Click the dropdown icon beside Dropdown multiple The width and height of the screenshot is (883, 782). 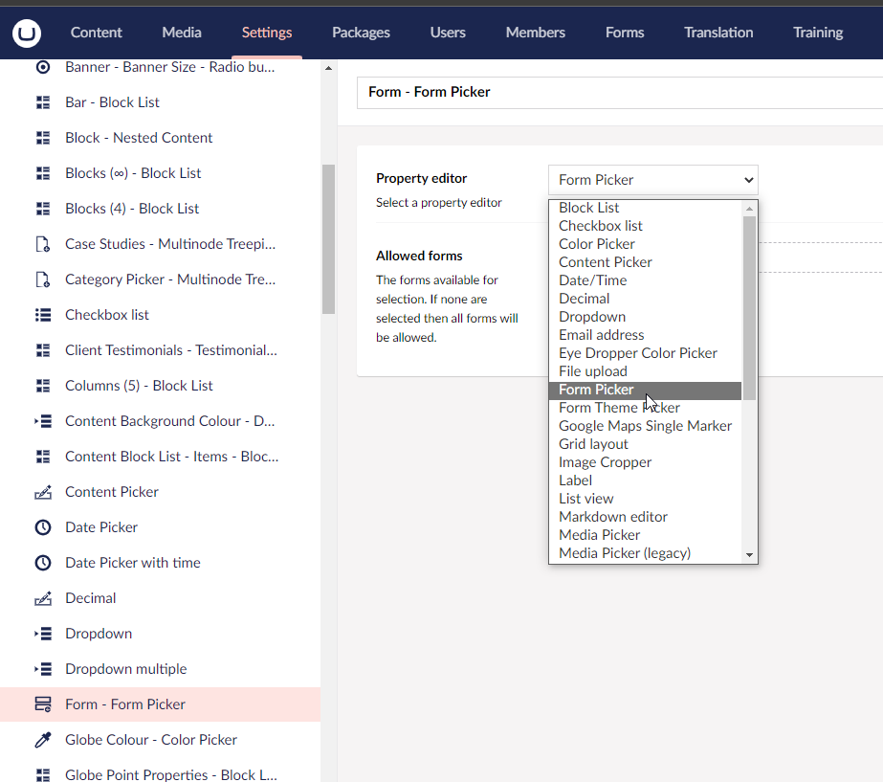tap(42, 668)
